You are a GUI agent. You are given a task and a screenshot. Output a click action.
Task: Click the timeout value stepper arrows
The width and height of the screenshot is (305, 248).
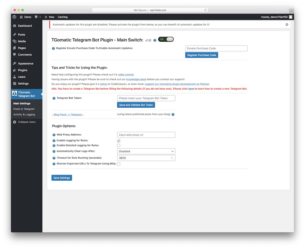pos(172,158)
